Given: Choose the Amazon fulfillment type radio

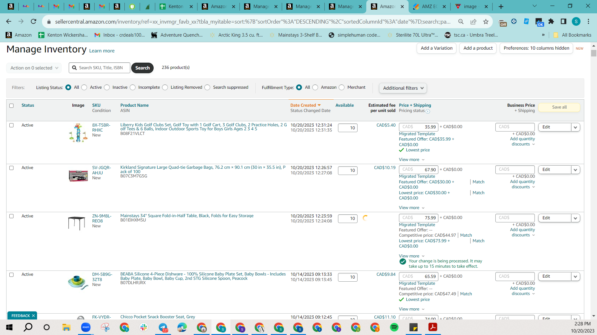Looking at the screenshot, I should pyautogui.click(x=315, y=87).
